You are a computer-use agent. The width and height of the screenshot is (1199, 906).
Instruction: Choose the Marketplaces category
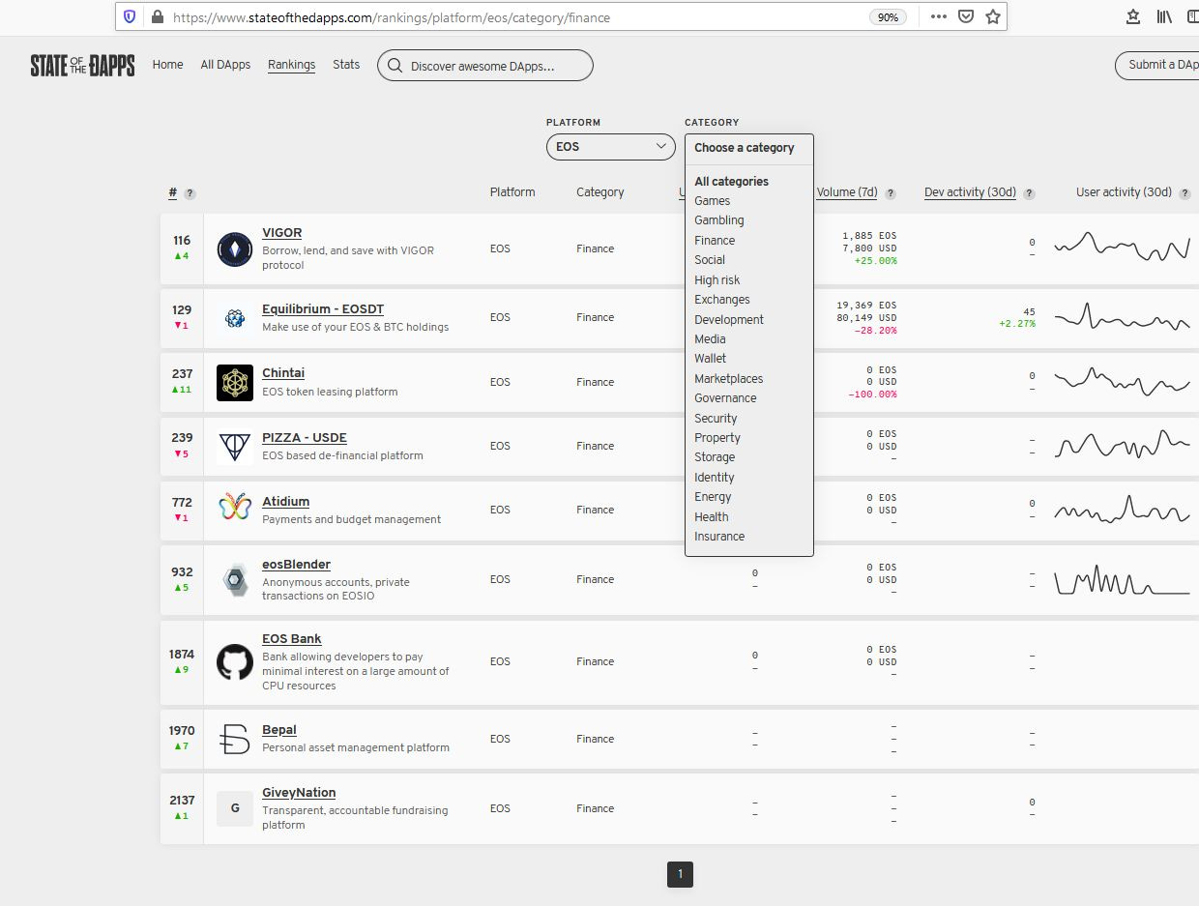point(728,379)
